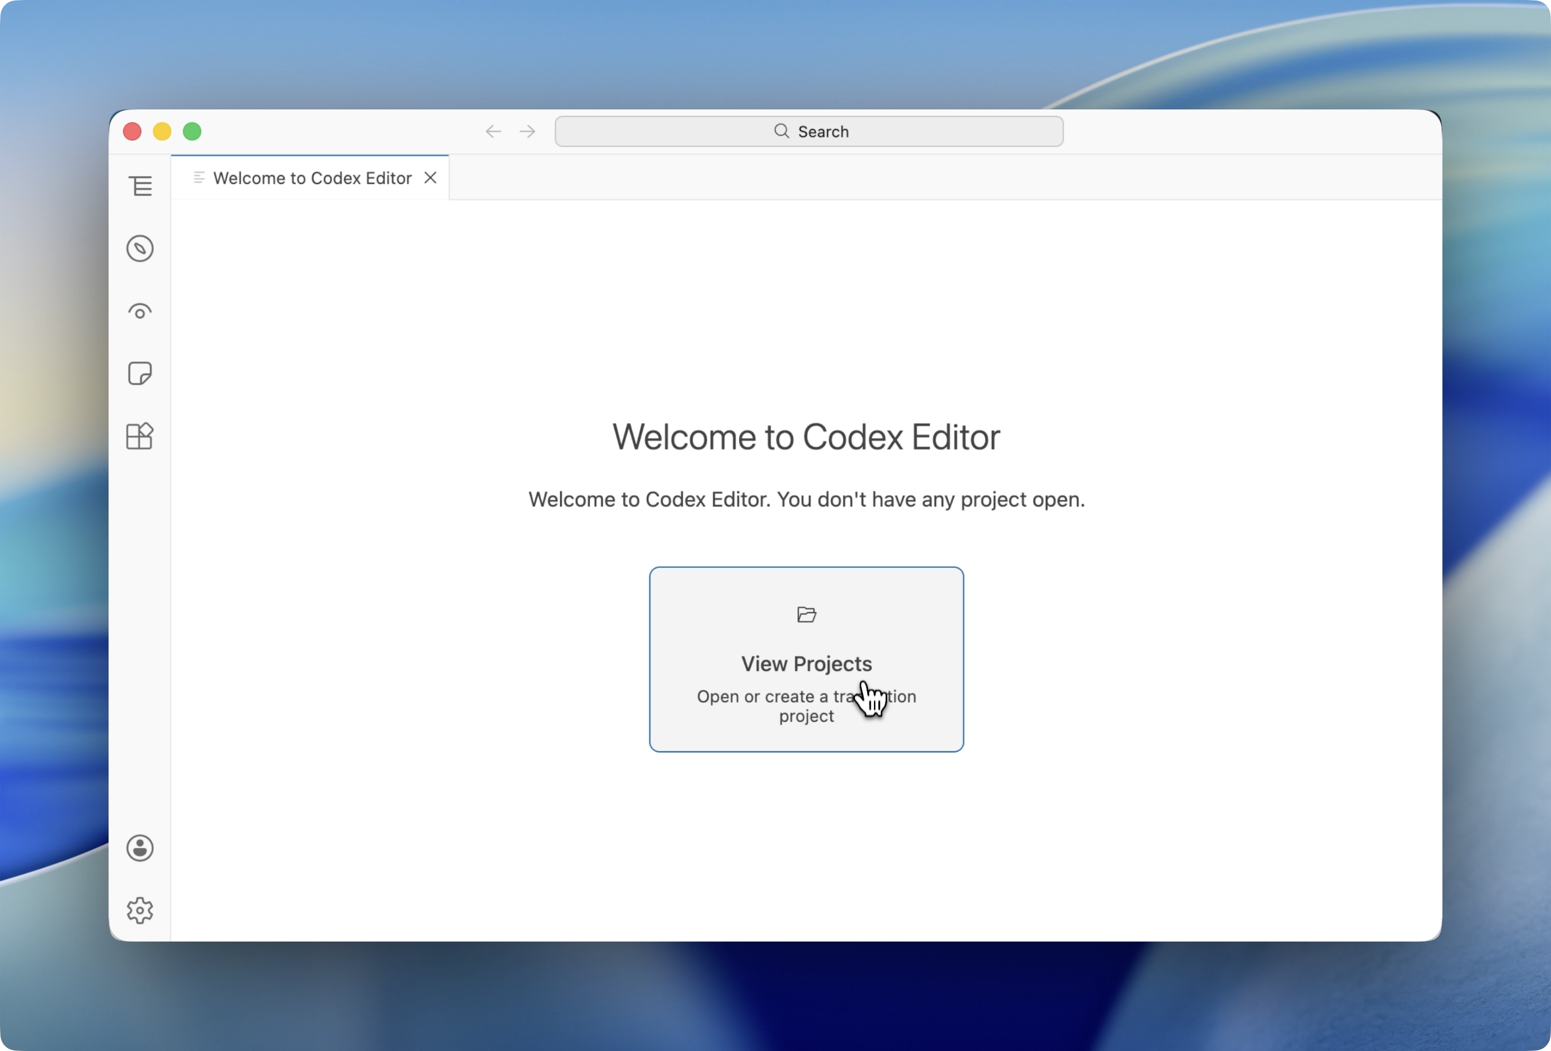This screenshot has width=1551, height=1051.
Task: Click the compass icon in sidebar
Action: [140, 249]
